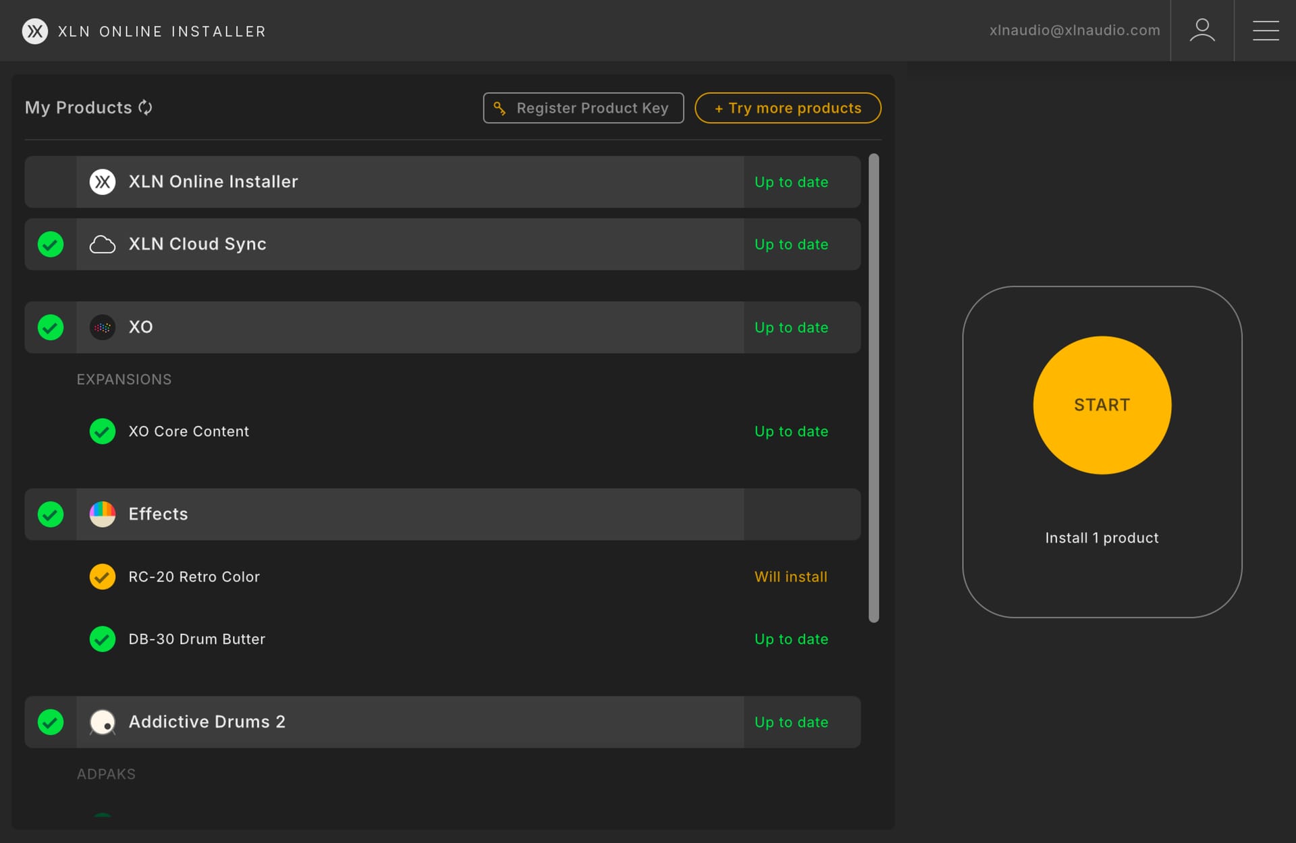The height and width of the screenshot is (843, 1296).
Task: Click Up to date status for Addictive Drums 2
Action: (x=791, y=722)
